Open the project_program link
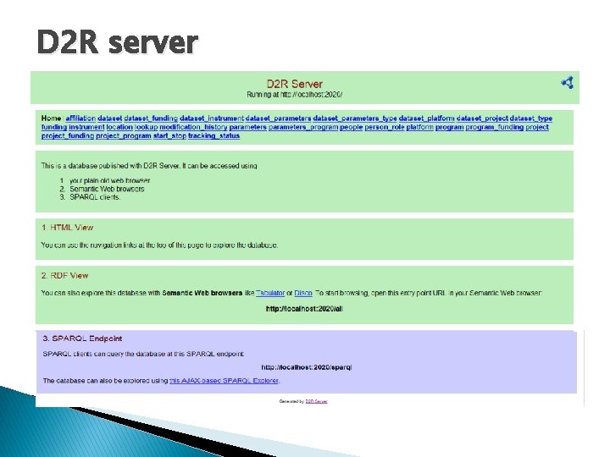This screenshot has width=610, height=457. click(x=124, y=136)
